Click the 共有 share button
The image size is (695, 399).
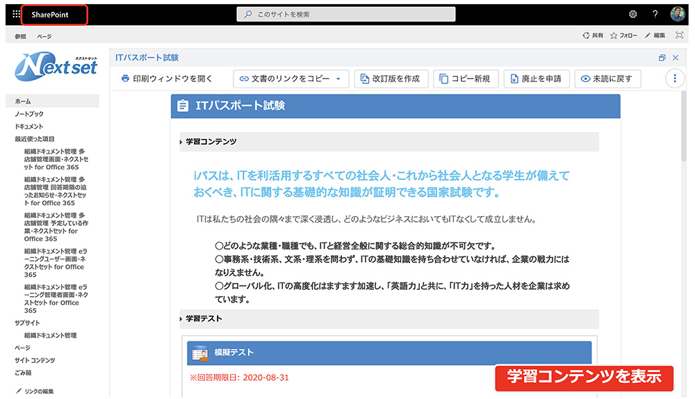[593, 35]
